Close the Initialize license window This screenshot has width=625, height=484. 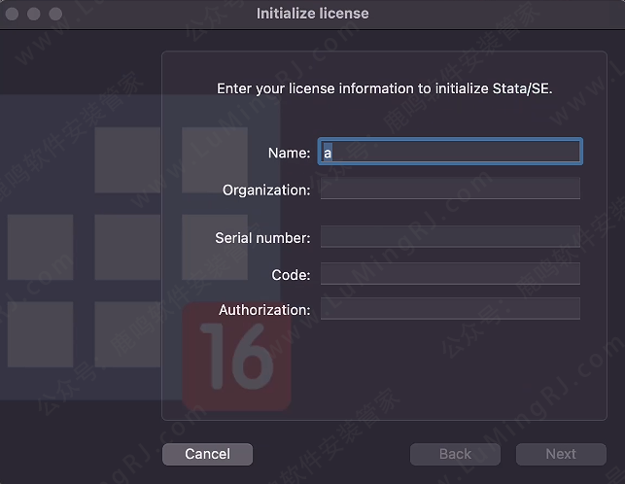point(13,14)
